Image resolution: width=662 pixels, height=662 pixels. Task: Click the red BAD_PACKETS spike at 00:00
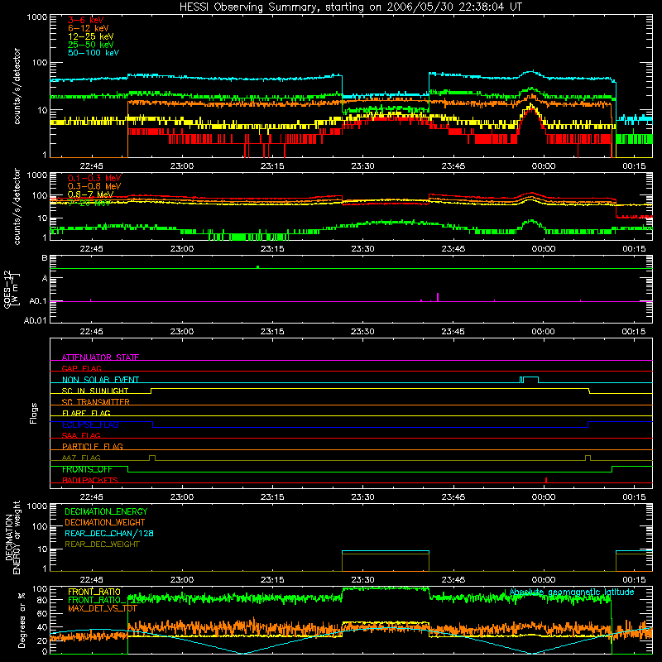point(546,480)
